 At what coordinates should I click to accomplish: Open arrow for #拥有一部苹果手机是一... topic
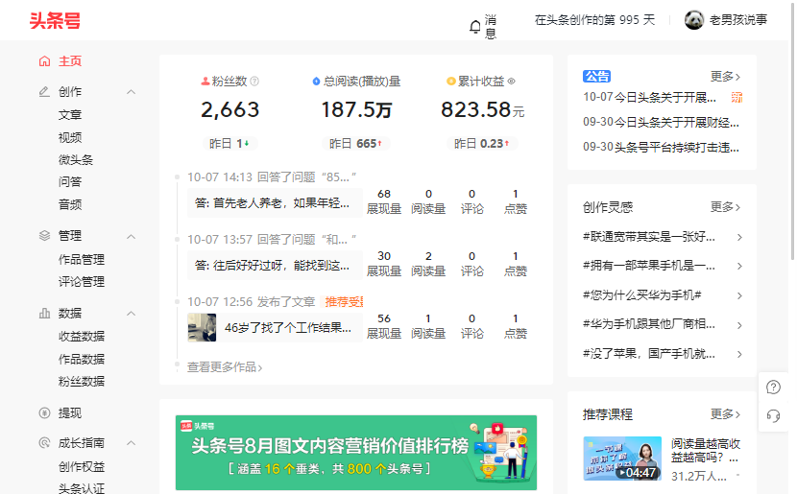coord(739,266)
